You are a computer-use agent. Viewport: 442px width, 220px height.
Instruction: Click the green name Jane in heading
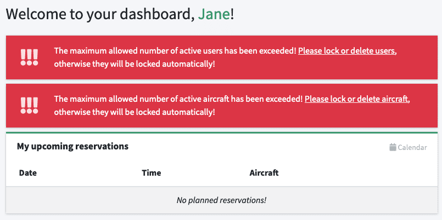pos(214,14)
